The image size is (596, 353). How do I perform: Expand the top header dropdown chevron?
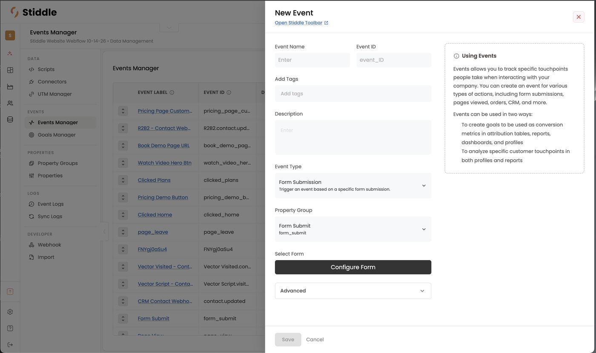[169, 28]
